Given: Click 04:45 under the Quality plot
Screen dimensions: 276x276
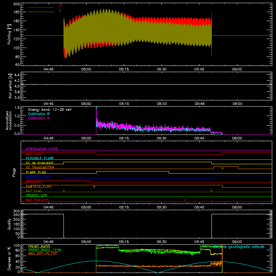Looking at the screenshot, I should (x=49, y=242).
